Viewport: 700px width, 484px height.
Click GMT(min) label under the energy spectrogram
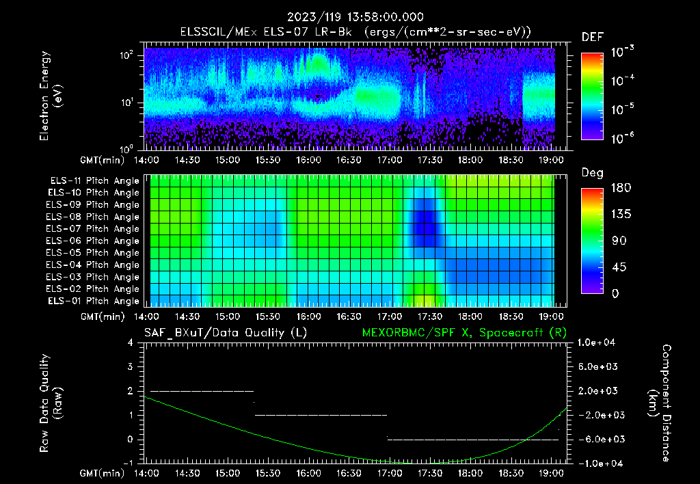coord(103,160)
